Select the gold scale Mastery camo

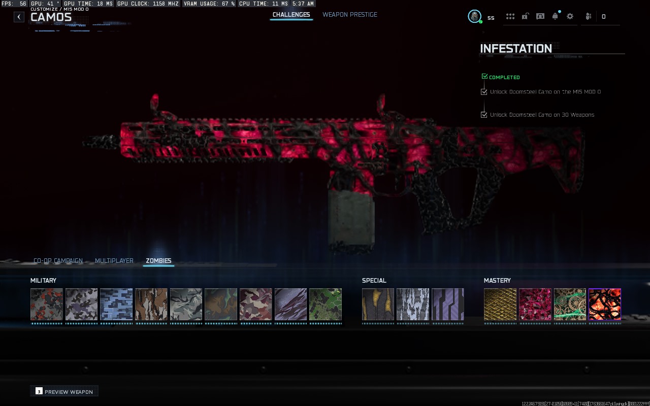tap(500, 304)
